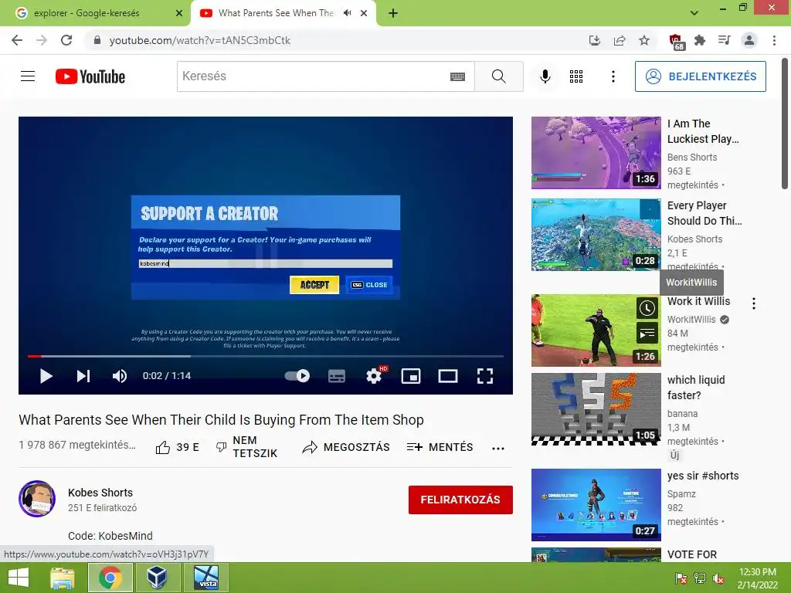The width and height of the screenshot is (791, 593).
Task: Open Windows Start button
Action: click(19, 578)
